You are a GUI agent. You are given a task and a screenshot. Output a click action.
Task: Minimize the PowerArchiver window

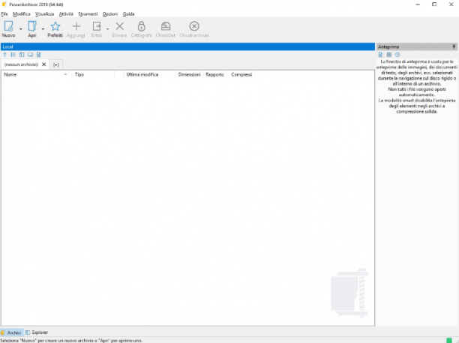(418, 5)
